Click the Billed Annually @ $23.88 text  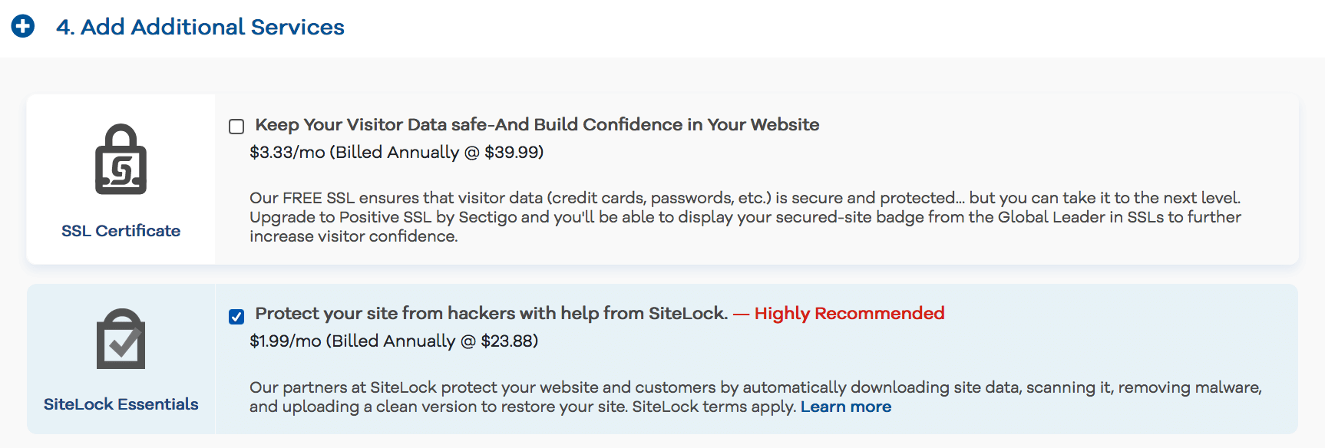(x=432, y=341)
